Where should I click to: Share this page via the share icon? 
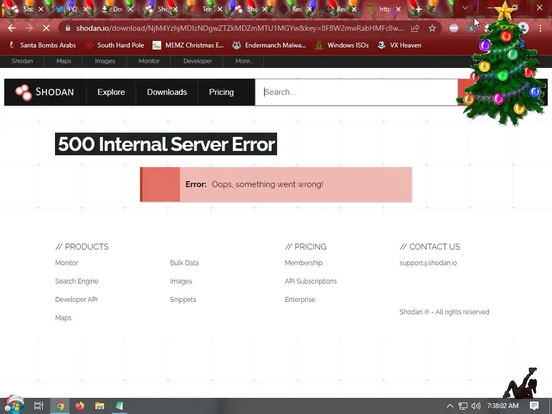pos(415,29)
